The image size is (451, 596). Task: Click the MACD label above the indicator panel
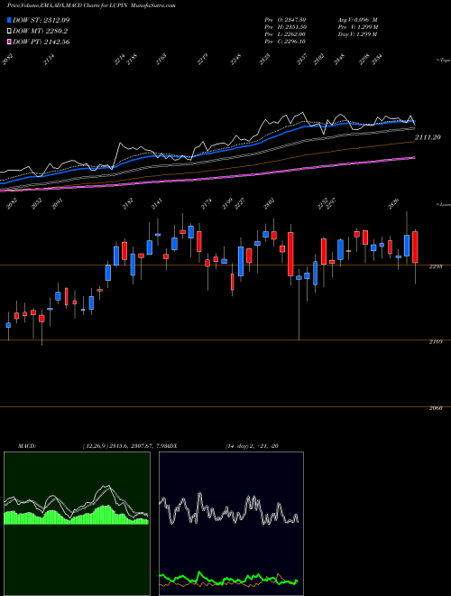(27, 446)
